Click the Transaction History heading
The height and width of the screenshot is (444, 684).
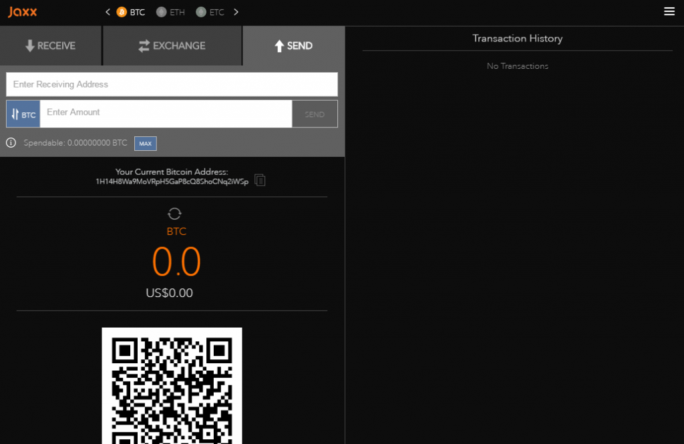(x=518, y=38)
